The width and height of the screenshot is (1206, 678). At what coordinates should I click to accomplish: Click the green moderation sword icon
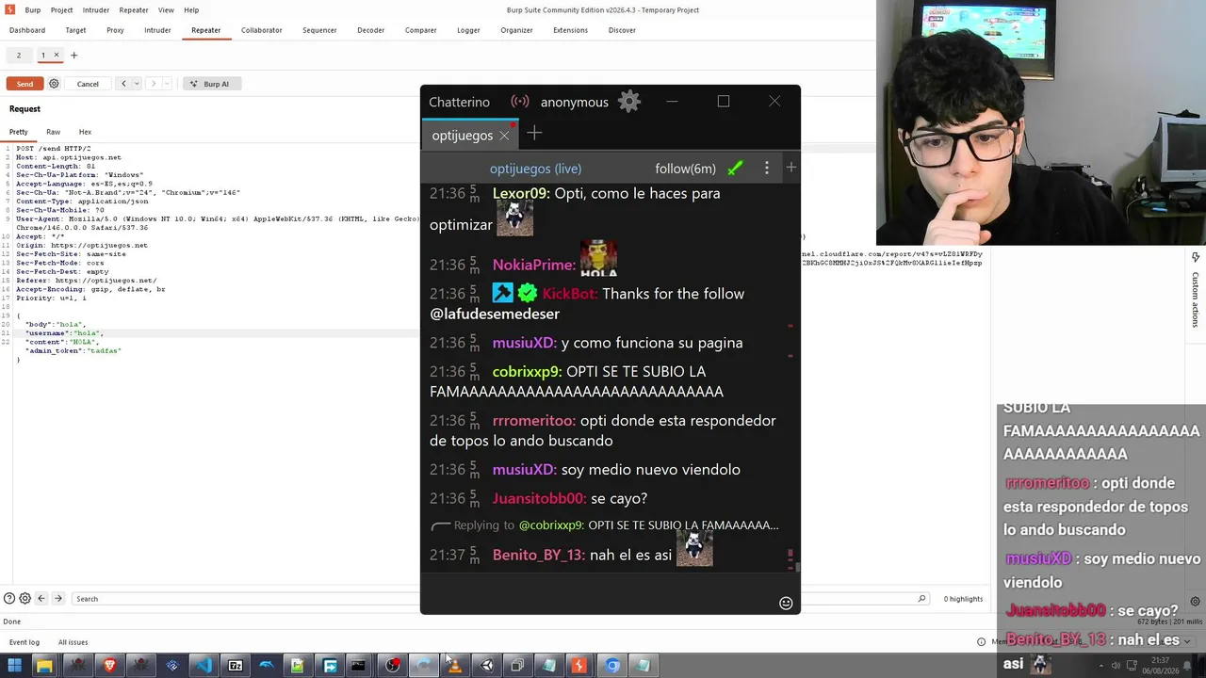pyautogui.click(x=735, y=169)
